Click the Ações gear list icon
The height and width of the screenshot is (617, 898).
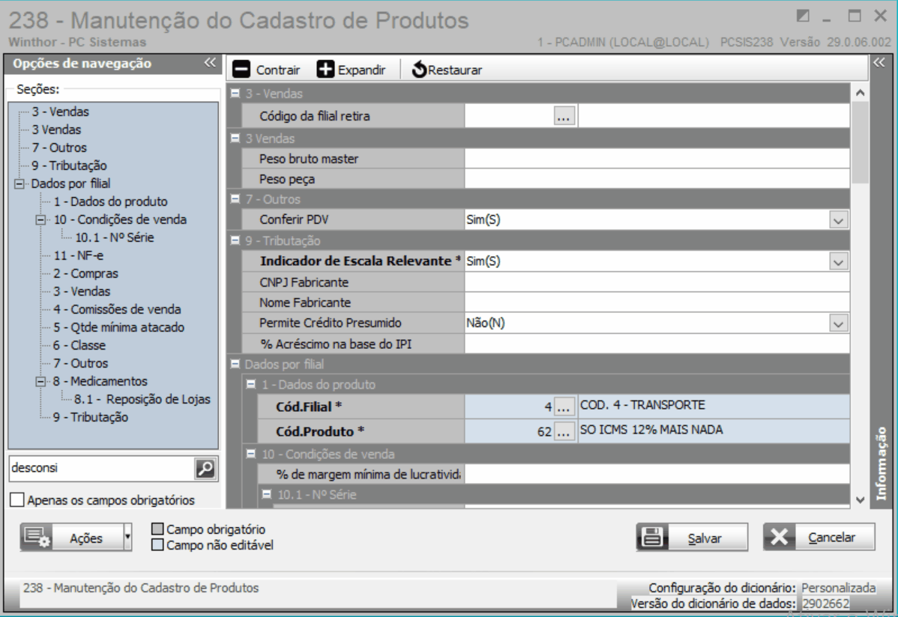click(37, 538)
